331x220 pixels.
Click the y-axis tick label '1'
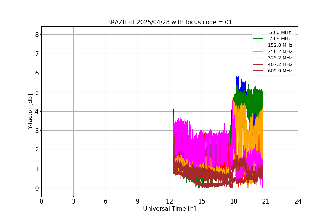point(37,169)
